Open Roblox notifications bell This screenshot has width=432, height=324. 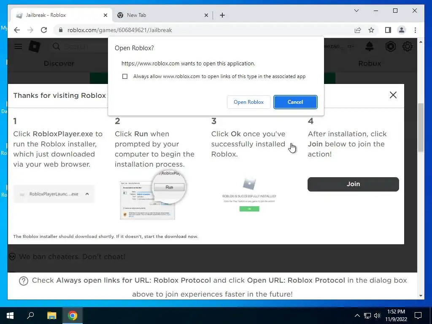tap(369, 46)
